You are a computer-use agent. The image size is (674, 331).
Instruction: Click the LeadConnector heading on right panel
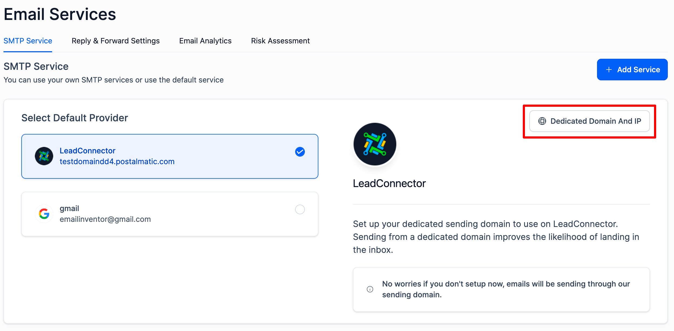(x=389, y=183)
